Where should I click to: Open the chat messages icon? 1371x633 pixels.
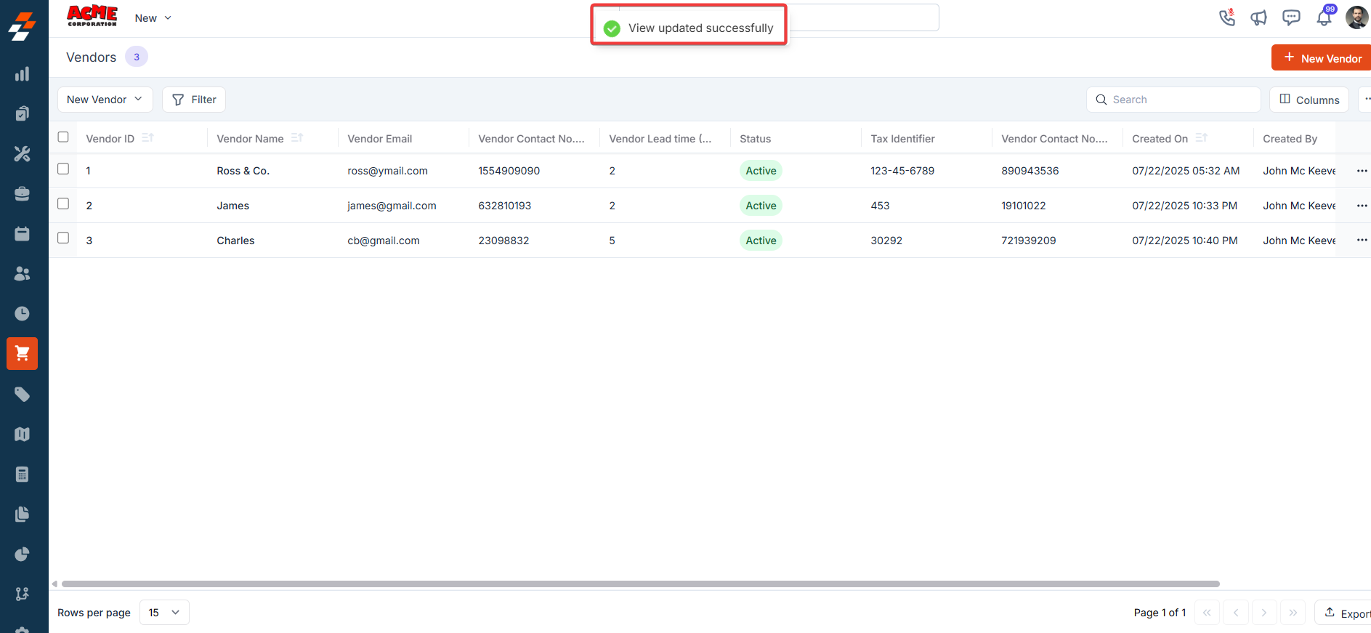click(1291, 17)
